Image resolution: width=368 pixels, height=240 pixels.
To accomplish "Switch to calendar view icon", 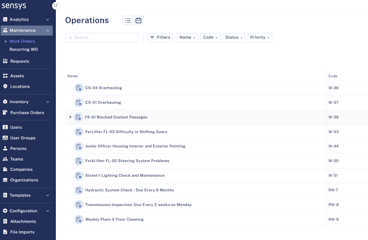I will pyautogui.click(x=139, y=20).
